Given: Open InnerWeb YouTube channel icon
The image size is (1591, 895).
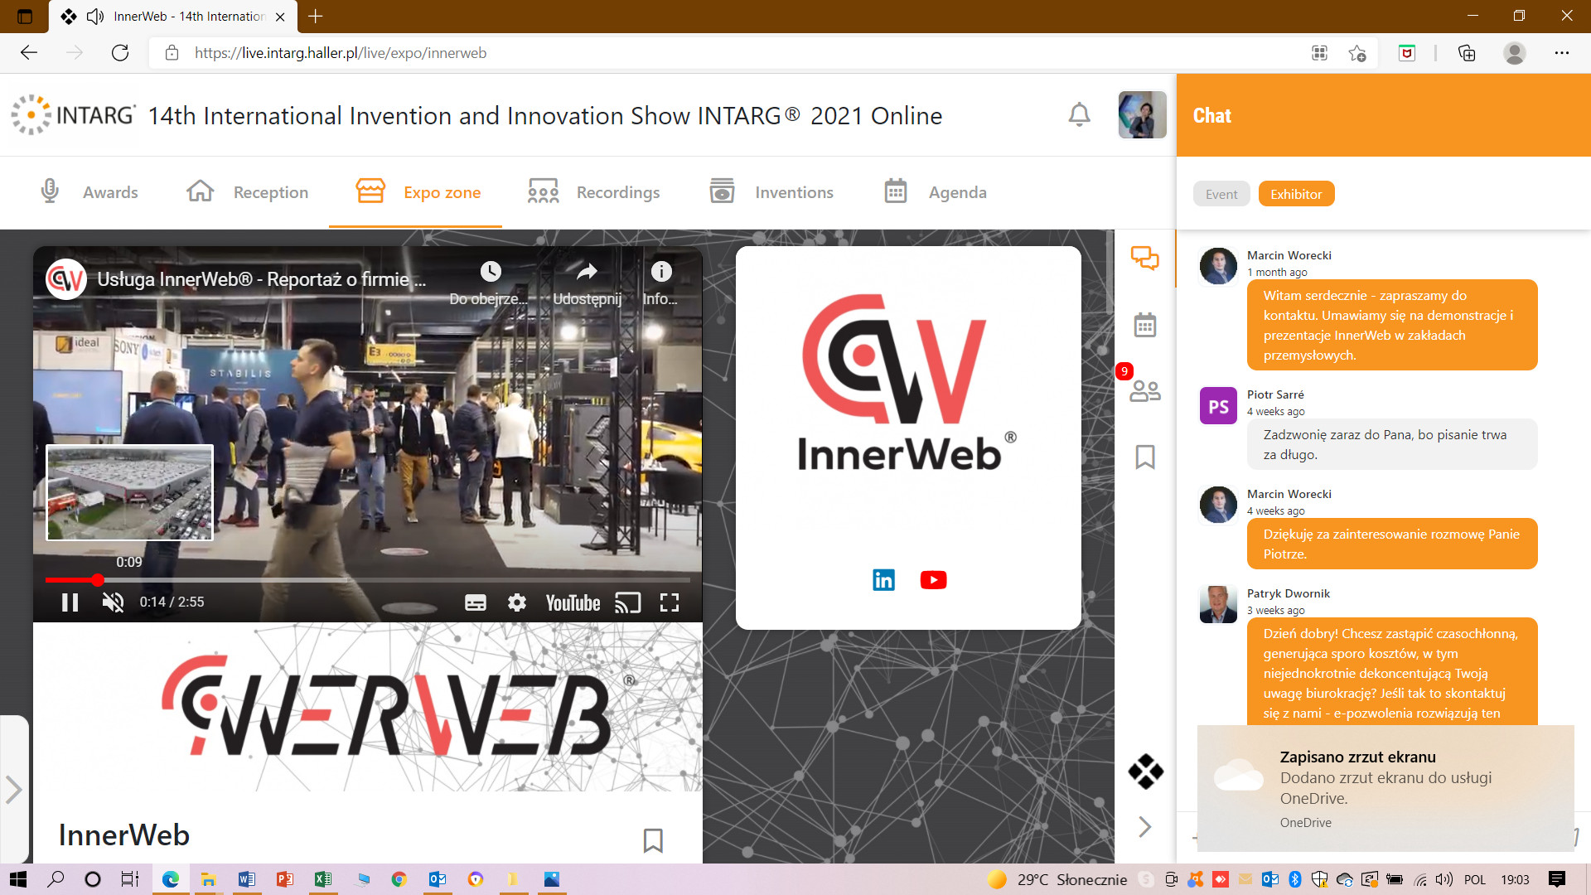Looking at the screenshot, I should tap(933, 580).
